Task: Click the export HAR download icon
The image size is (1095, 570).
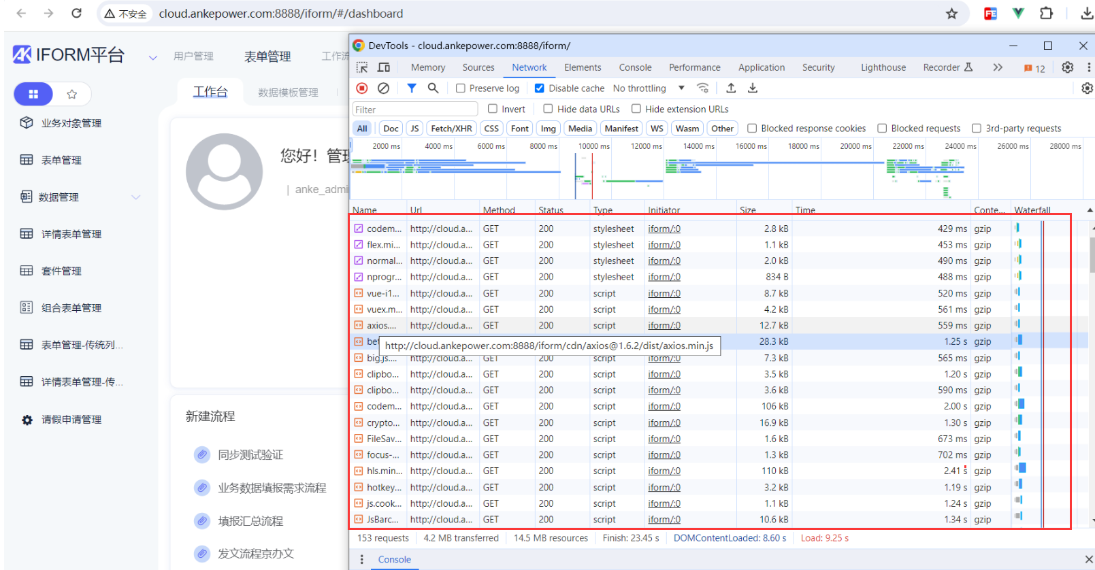Action: coord(753,88)
